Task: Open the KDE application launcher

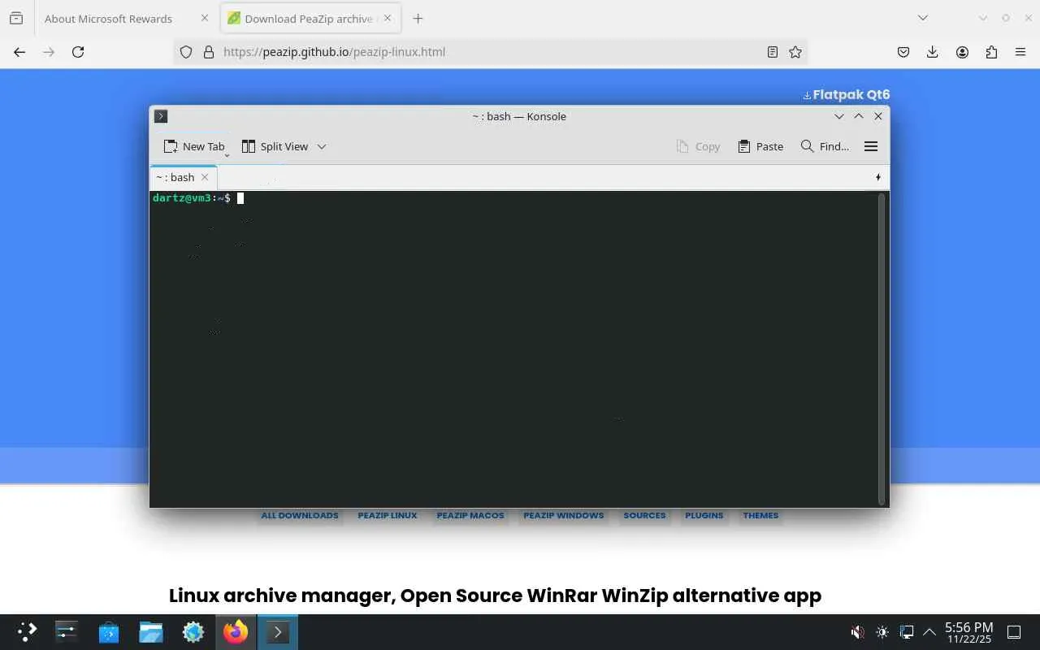Action: [27, 632]
